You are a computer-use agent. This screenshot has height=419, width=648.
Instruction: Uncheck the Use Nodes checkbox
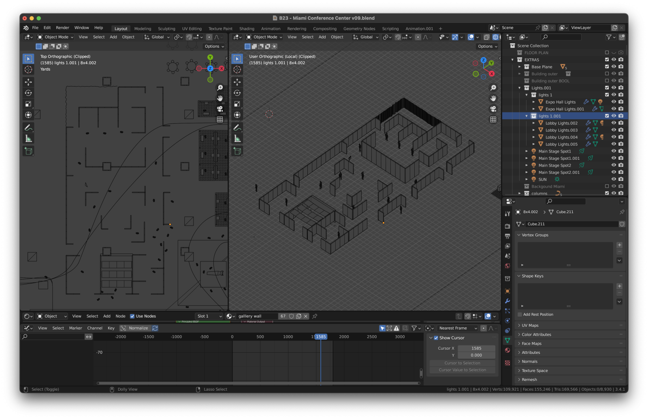tap(132, 316)
